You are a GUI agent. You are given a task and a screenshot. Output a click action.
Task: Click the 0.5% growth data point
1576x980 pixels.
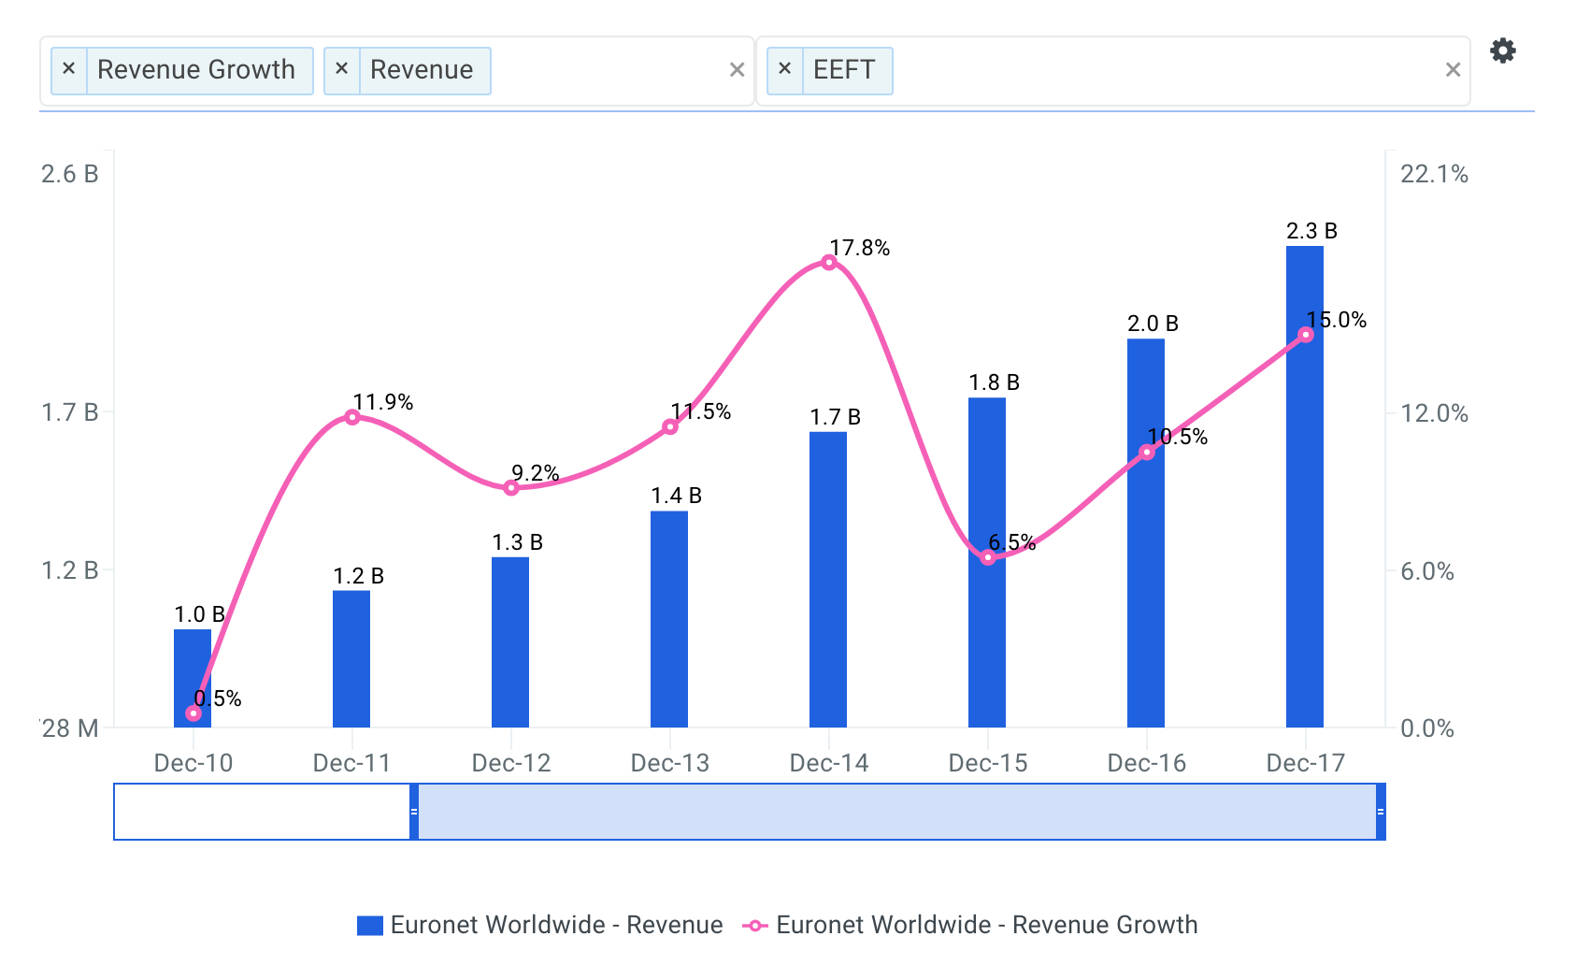tap(193, 713)
